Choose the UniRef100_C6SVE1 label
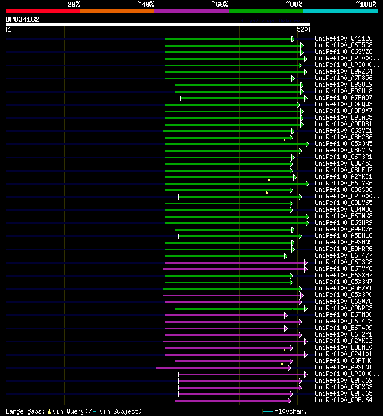 coord(344,130)
